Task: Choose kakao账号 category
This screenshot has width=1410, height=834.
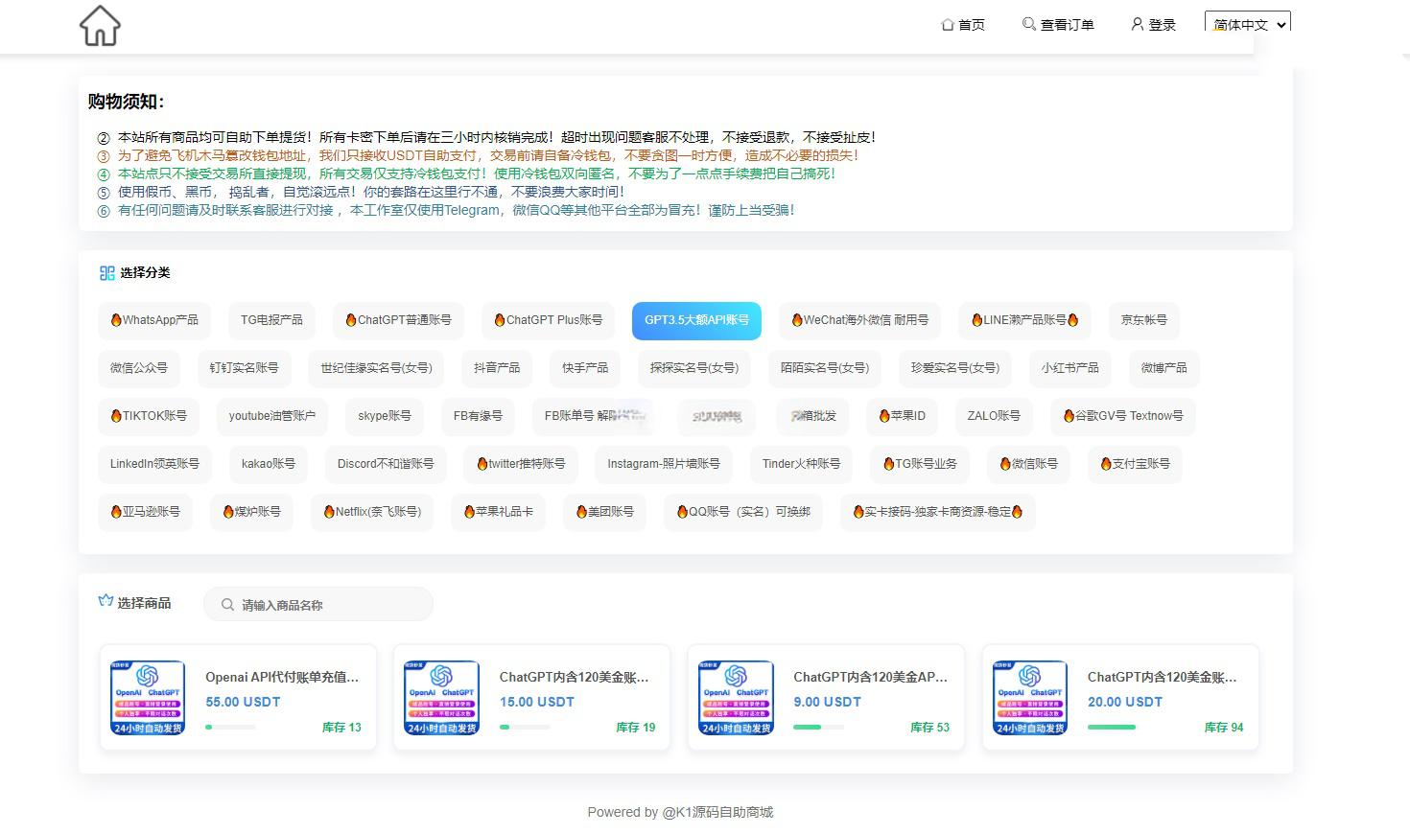Action: [x=269, y=464]
